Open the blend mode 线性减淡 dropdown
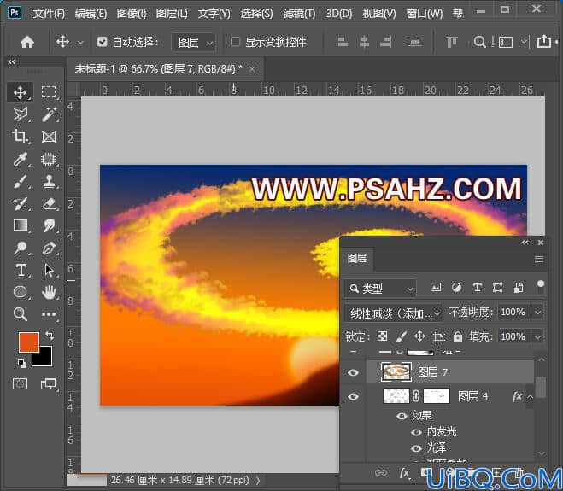Screen dimensions: 563x491 (393, 313)
